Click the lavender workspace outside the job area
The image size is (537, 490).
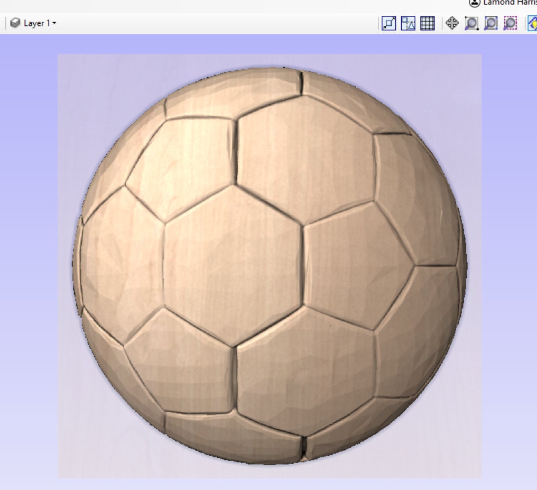[26, 264]
